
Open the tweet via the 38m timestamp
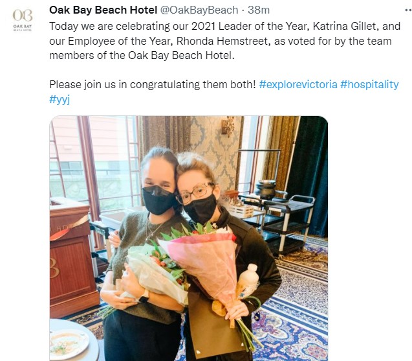259,10
